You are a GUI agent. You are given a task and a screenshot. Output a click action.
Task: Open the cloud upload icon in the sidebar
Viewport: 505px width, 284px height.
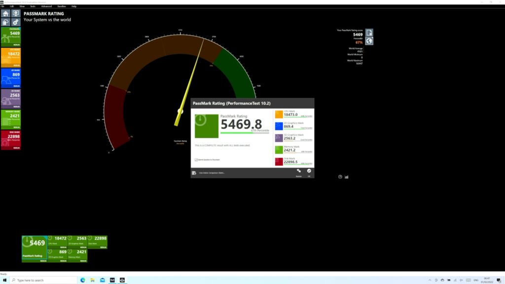5,22
